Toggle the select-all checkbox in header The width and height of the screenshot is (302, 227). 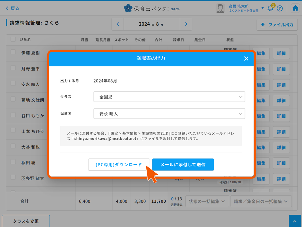pyautogui.click(x=13, y=39)
